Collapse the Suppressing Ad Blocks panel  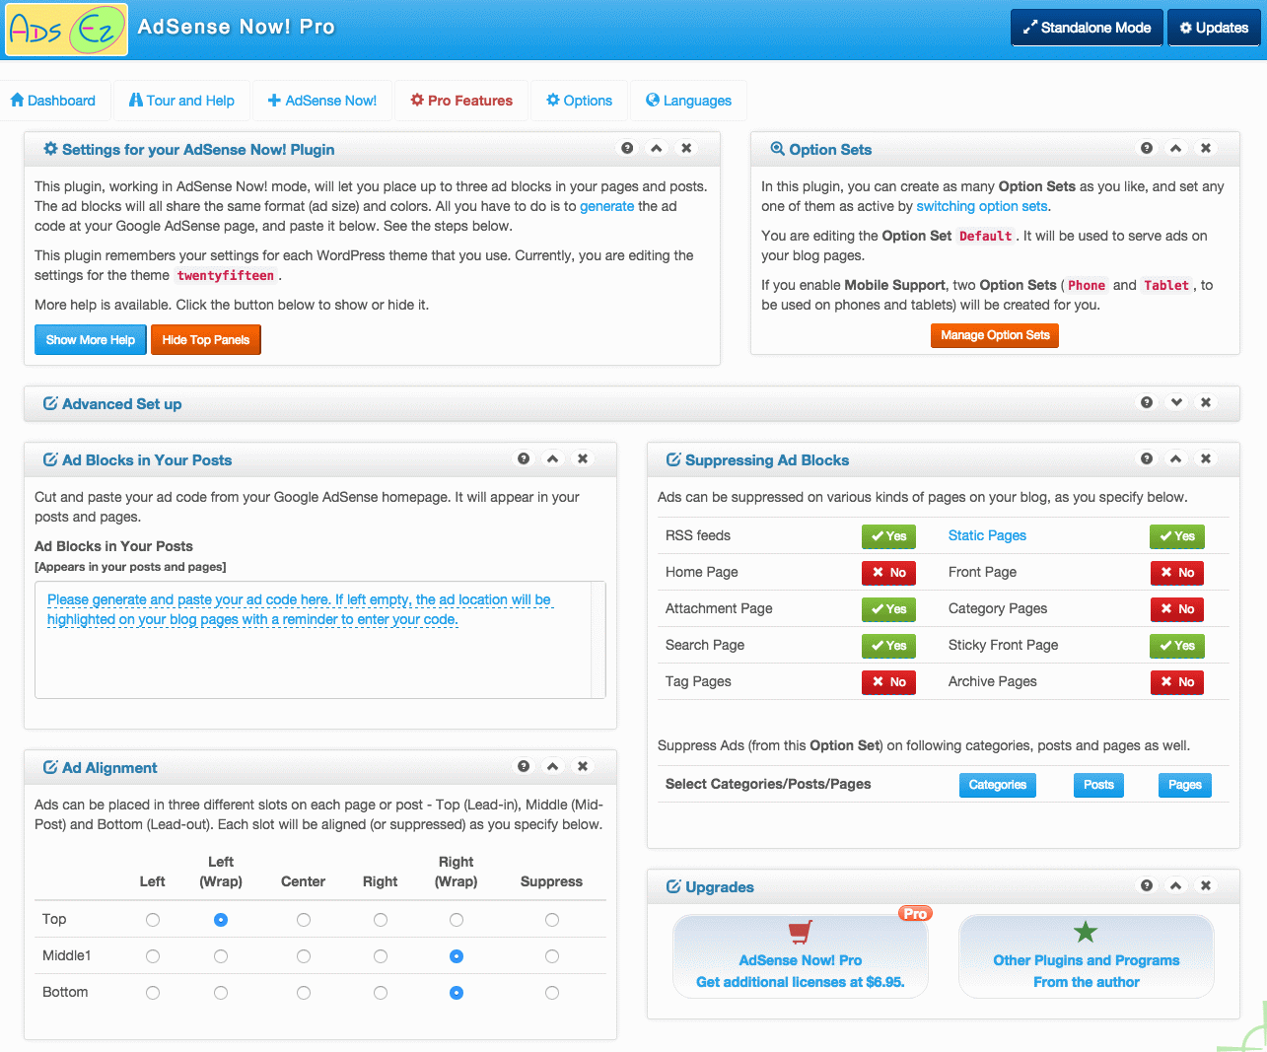pyautogui.click(x=1176, y=458)
